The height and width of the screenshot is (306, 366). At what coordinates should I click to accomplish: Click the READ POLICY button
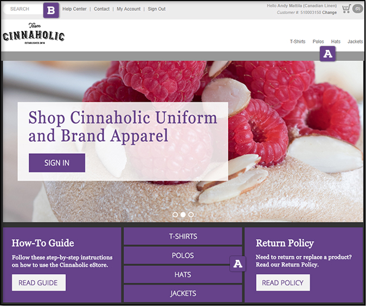[x=283, y=283]
